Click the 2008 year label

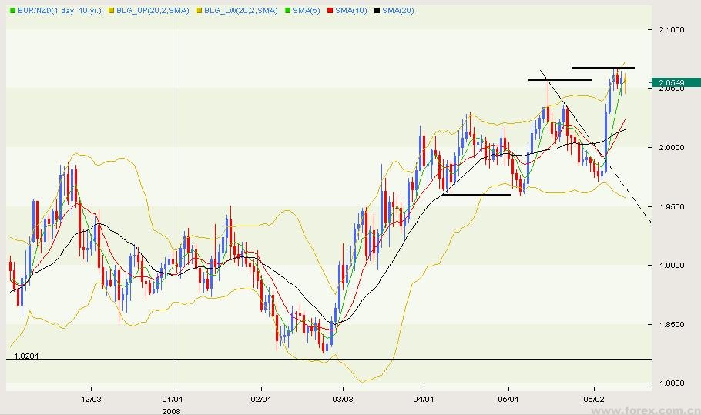pyautogui.click(x=172, y=410)
